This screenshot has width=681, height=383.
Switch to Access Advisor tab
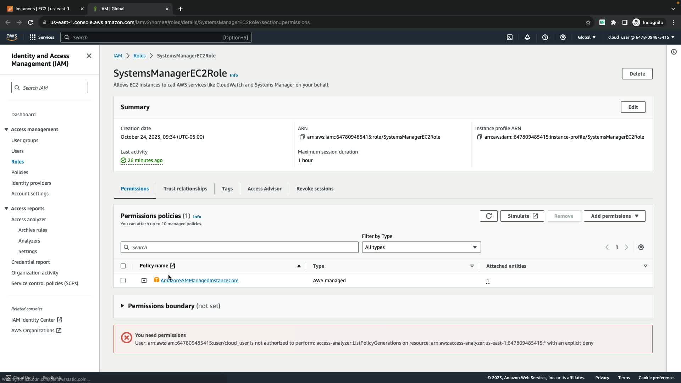coord(264,189)
